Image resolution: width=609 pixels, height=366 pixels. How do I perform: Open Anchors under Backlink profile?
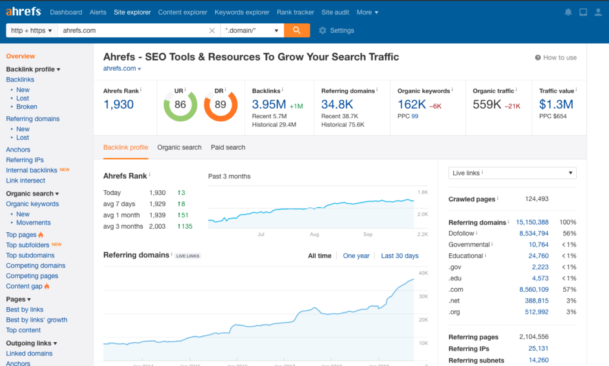pos(18,150)
